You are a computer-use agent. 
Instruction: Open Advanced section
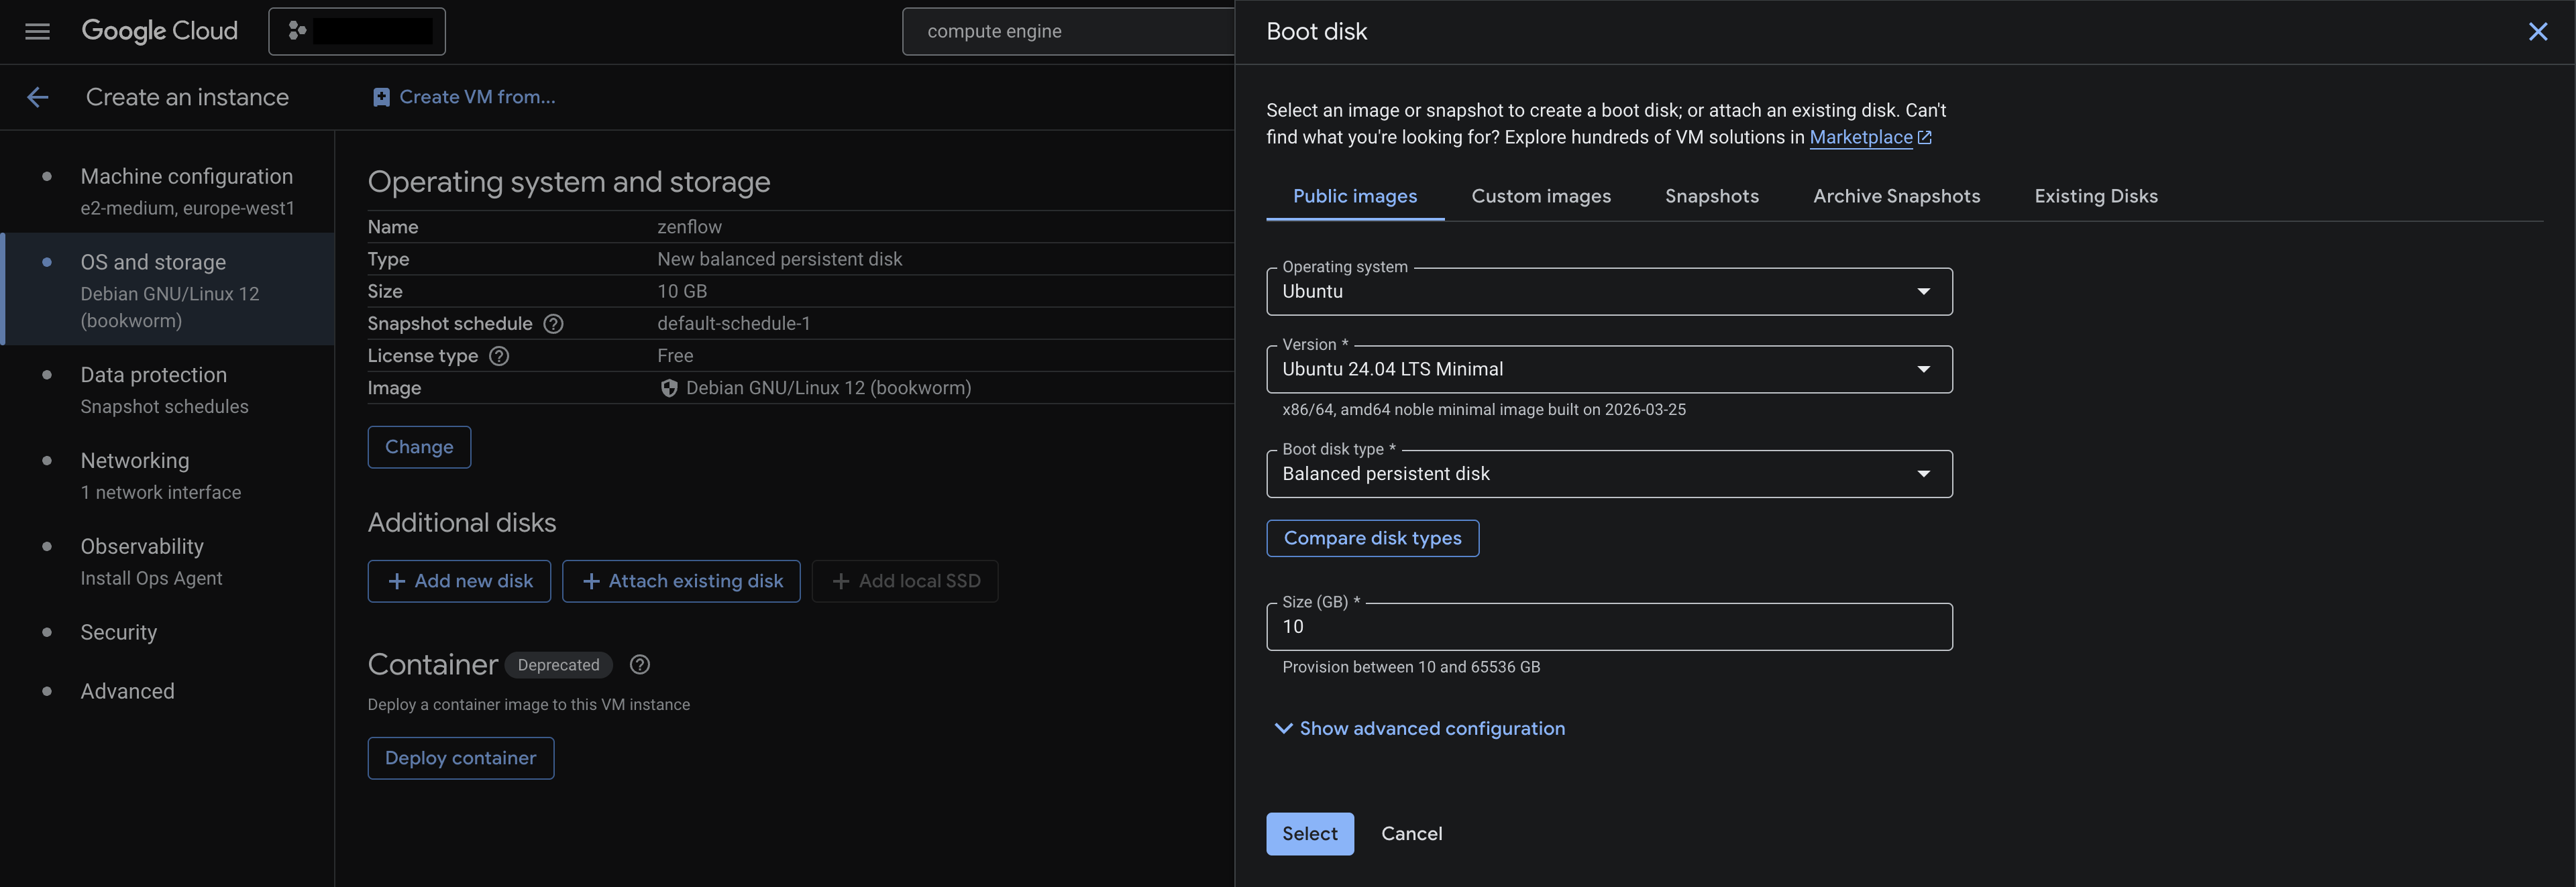(x=168, y=691)
